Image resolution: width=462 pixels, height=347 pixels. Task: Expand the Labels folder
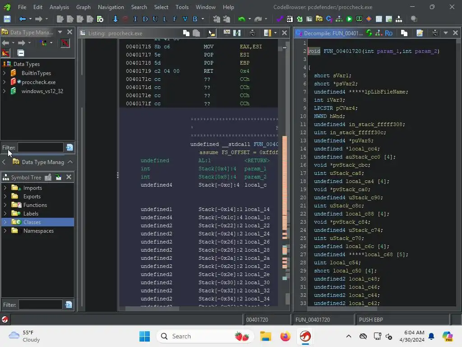tap(5, 214)
